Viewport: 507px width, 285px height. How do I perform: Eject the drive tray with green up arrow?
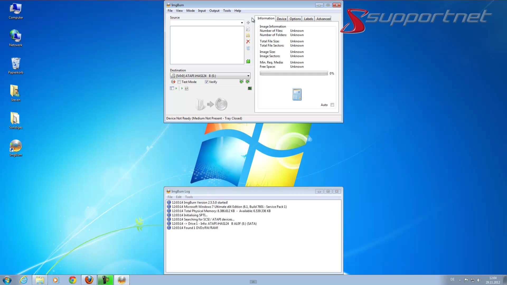pos(241,82)
